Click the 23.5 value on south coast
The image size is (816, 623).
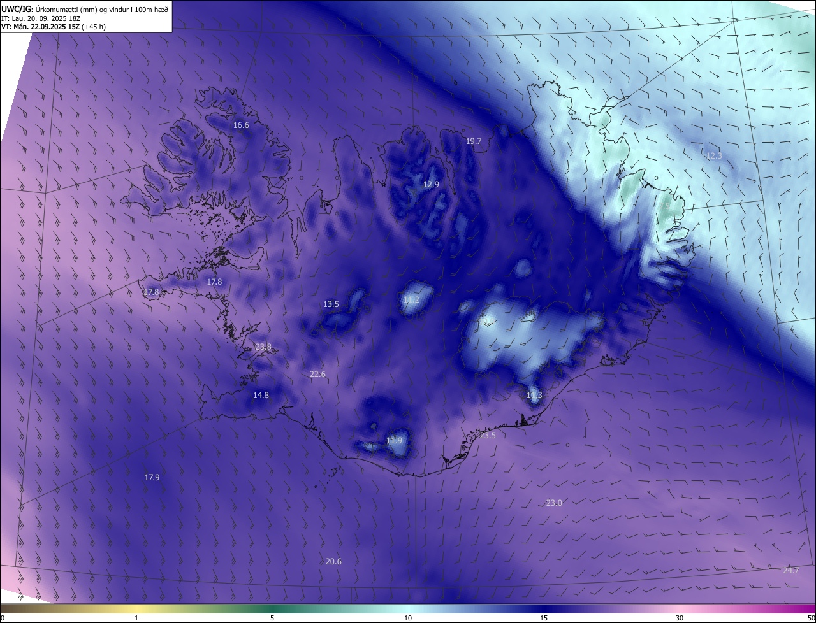click(488, 436)
